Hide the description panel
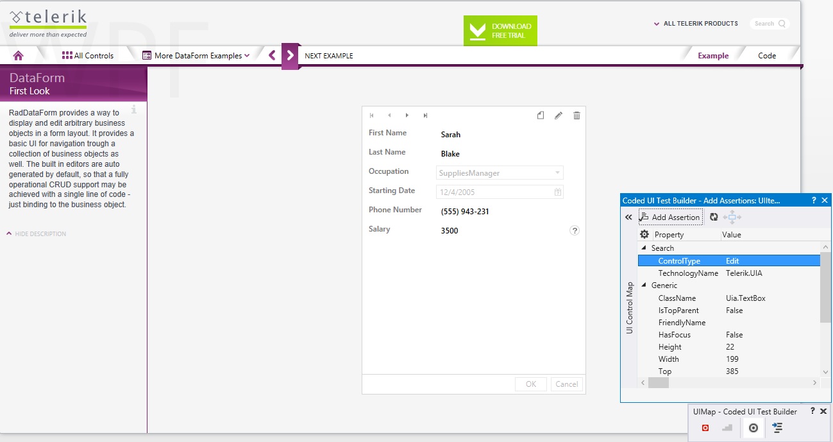 37,234
